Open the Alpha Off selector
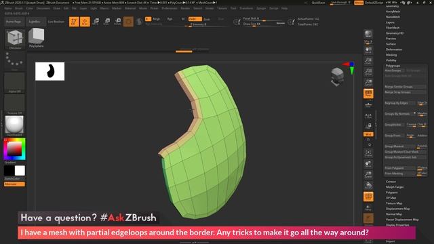 [14, 83]
